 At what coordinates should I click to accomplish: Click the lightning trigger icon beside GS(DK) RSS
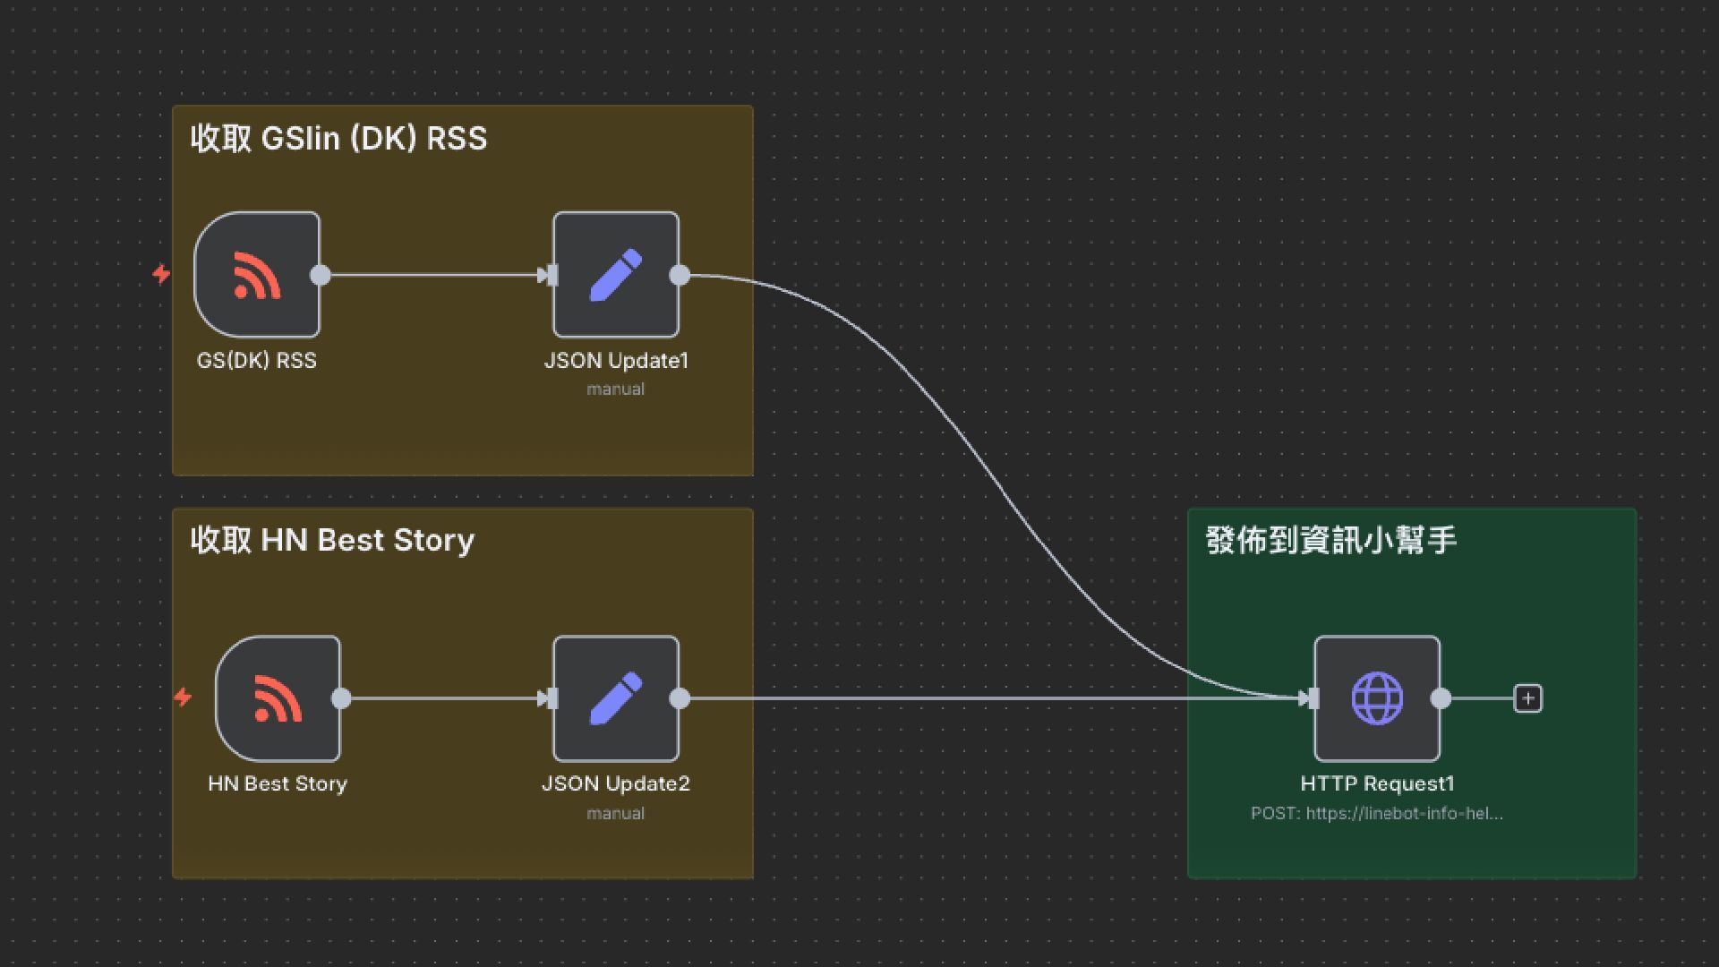click(x=161, y=273)
